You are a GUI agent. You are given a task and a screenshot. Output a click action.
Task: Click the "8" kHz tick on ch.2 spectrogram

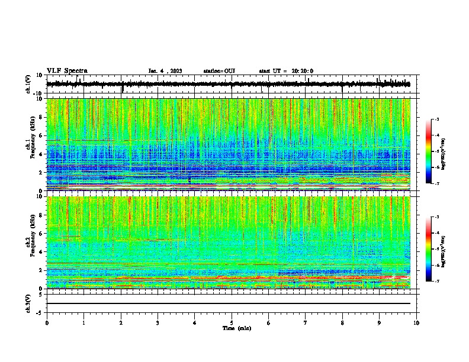click(41, 215)
